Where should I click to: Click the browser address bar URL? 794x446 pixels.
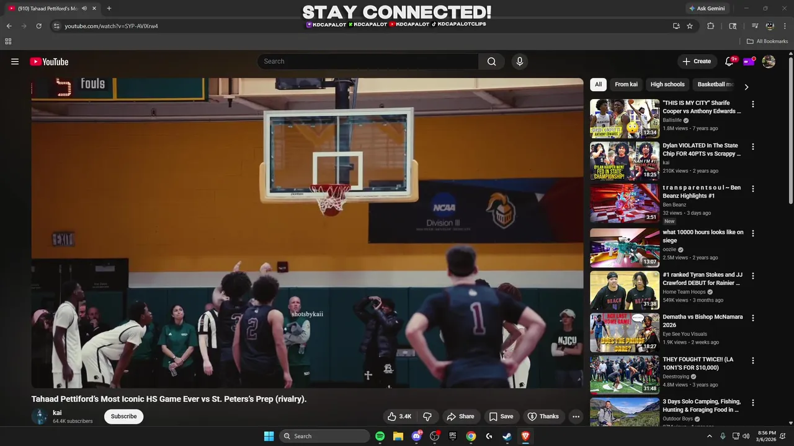[x=111, y=26]
